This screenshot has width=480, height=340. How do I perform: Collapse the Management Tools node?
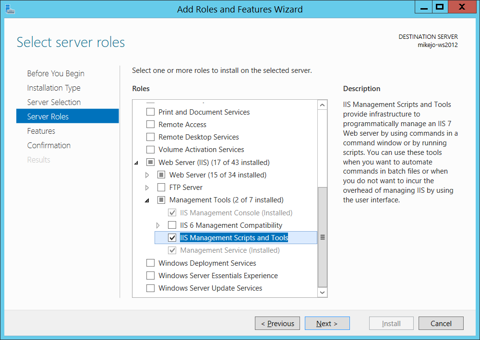(x=147, y=200)
